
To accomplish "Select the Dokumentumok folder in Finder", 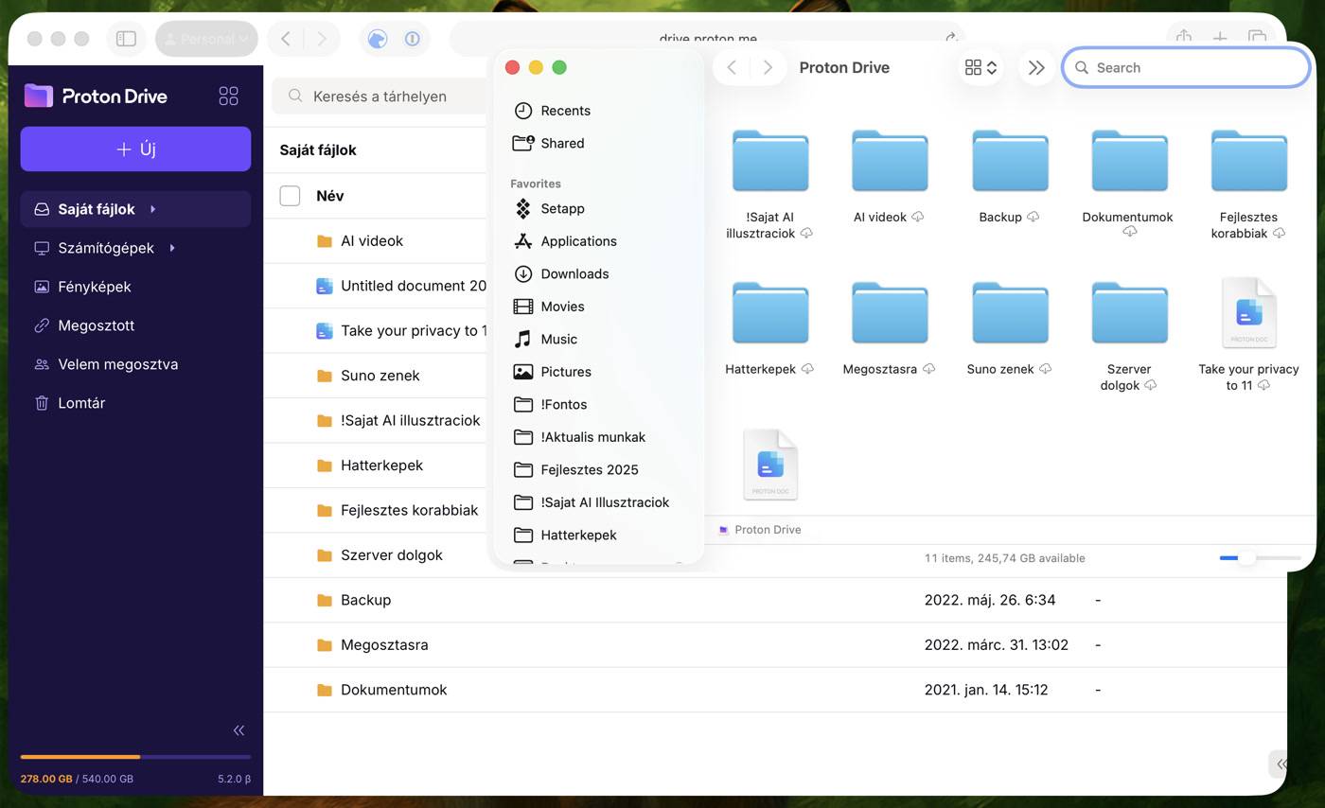I will pos(1128,161).
